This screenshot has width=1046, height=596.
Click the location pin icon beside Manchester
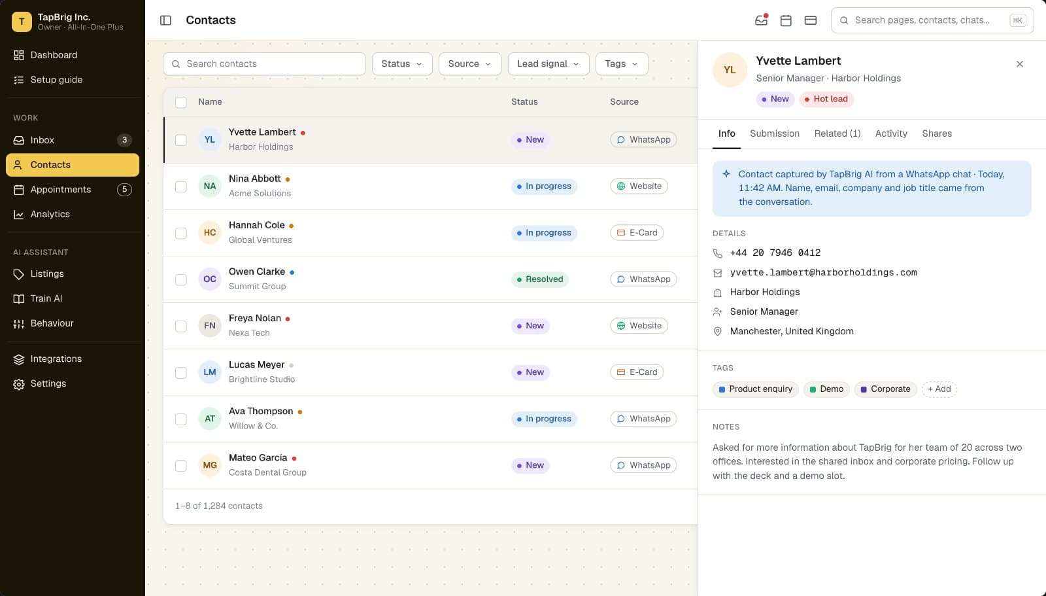point(717,332)
